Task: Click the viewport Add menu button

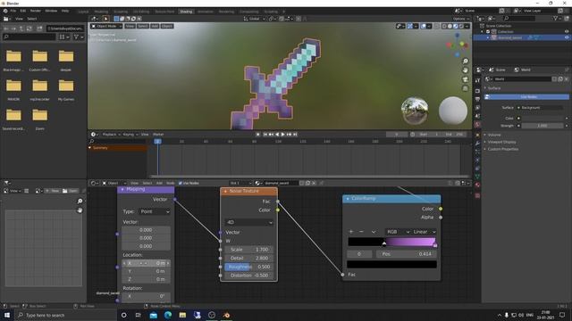Action: pos(155,26)
